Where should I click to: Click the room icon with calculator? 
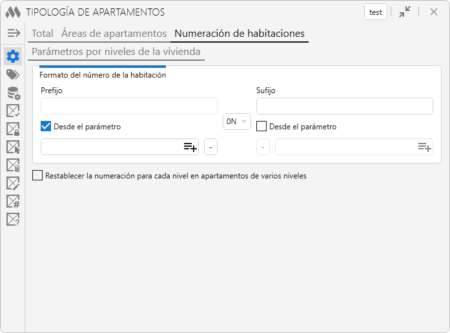click(x=13, y=165)
